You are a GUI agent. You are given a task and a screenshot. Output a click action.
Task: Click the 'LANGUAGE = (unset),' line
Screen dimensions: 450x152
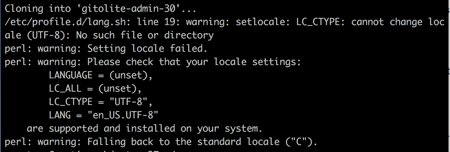[x=101, y=75]
